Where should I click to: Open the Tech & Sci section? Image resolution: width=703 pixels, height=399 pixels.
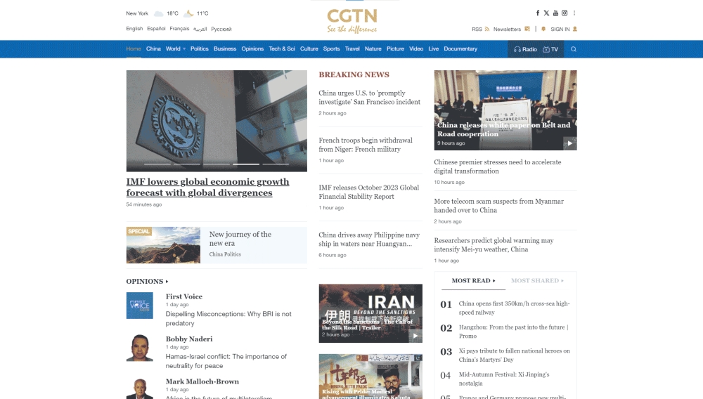click(x=282, y=48)
